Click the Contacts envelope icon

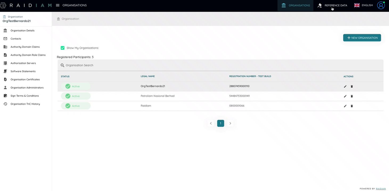click(x=5, y=39)
